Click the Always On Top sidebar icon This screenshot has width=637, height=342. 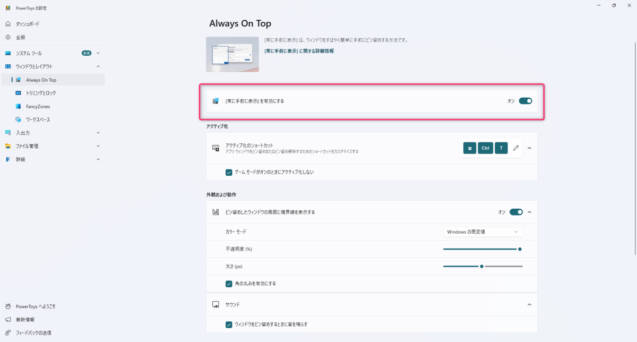[19, 80]
